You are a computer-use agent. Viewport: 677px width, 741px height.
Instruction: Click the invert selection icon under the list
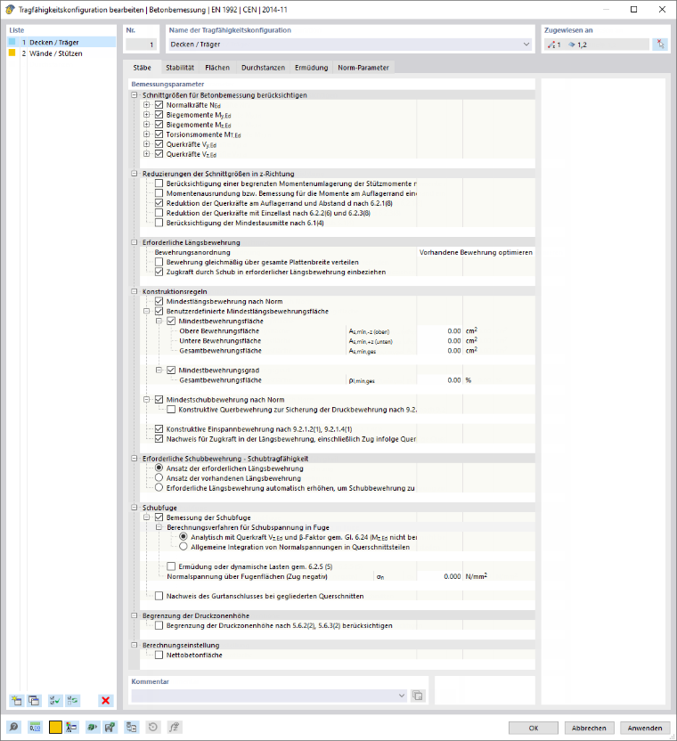tap(72, 700)
